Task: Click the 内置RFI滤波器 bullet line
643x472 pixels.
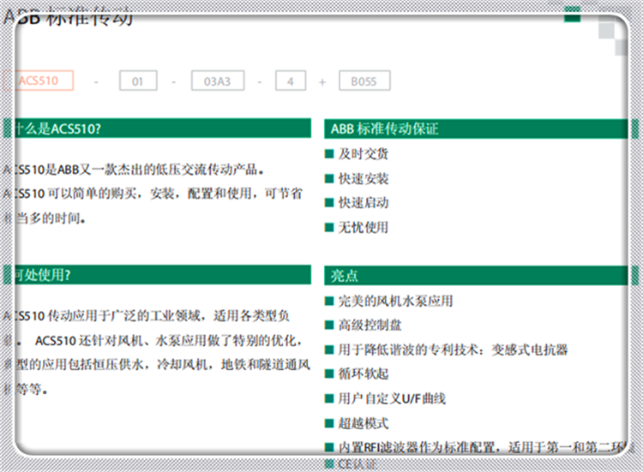Action: click(x=480, y=447)
